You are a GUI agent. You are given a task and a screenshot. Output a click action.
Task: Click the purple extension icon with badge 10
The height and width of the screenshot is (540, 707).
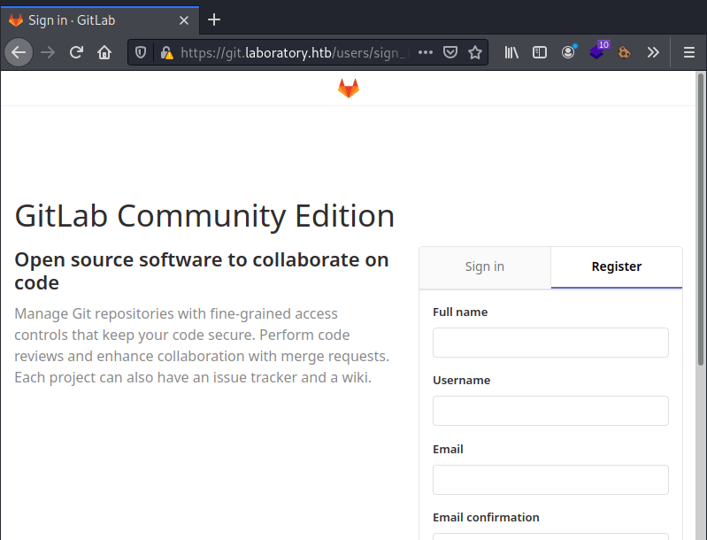(x=597, y=51)
